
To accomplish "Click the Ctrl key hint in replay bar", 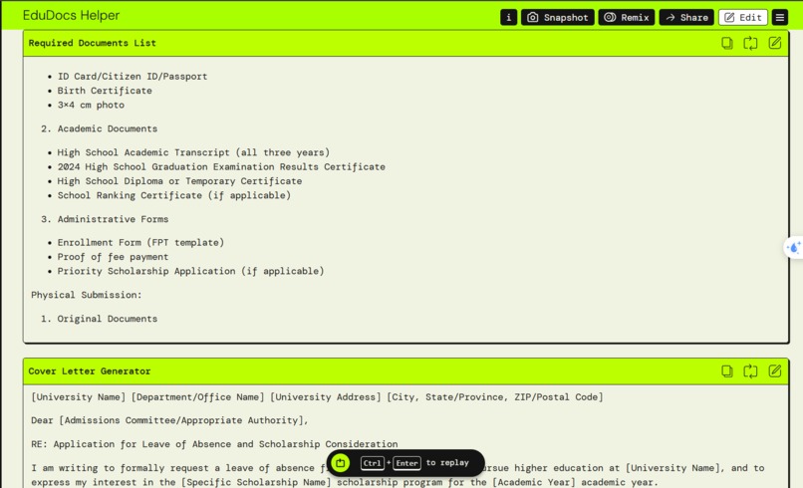I will tap(373, 463).
